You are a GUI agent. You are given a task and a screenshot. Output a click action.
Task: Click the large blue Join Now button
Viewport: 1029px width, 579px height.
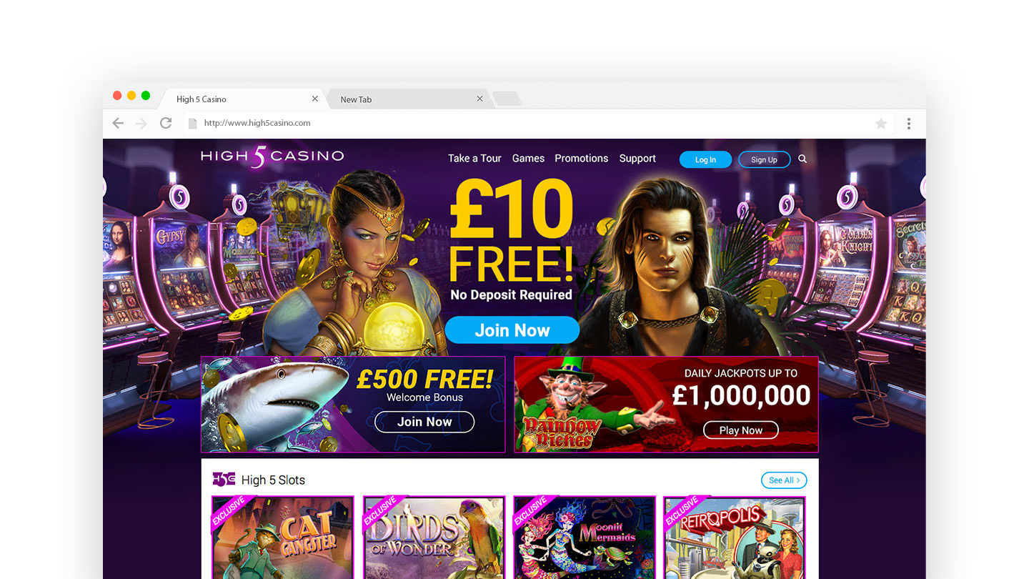click(x=512, y=330)
